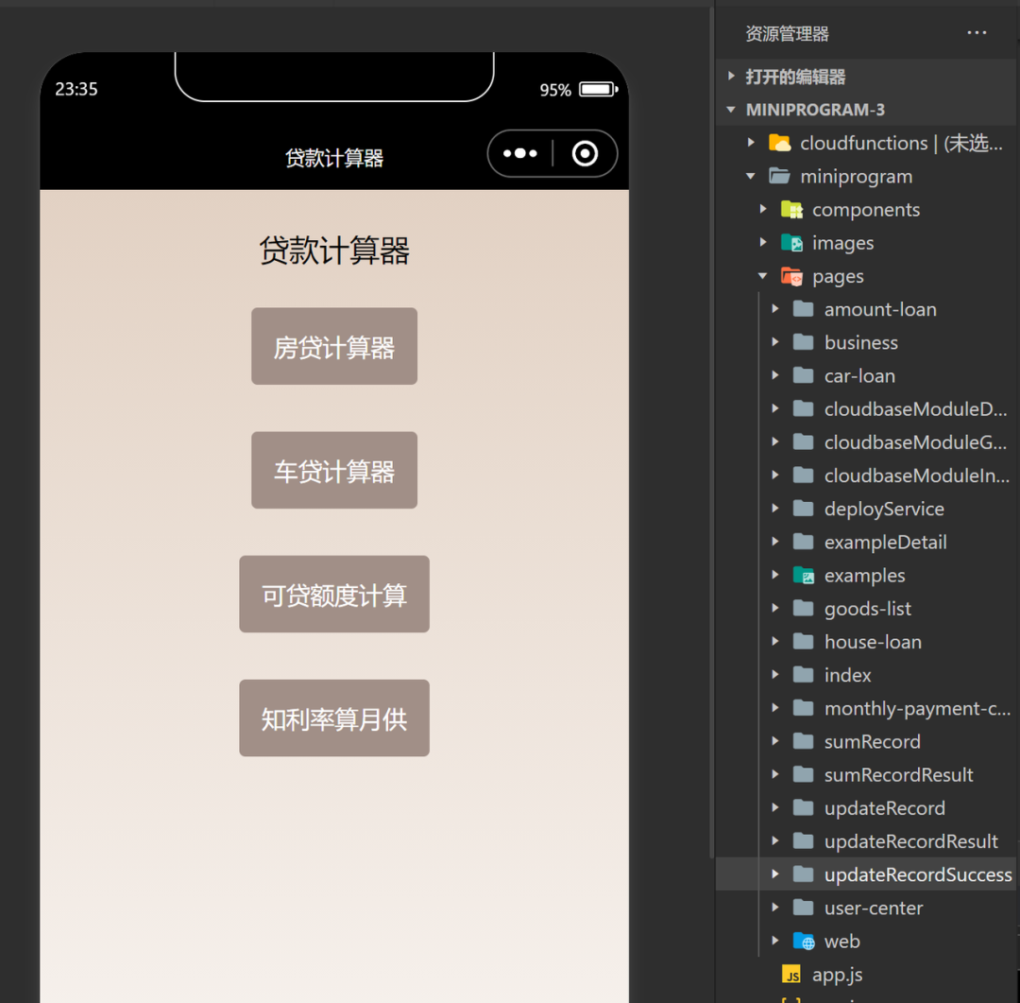Click the business folder icon
The width and height of the screenshot is (1020, 1003).
click(x=804, y=342)
